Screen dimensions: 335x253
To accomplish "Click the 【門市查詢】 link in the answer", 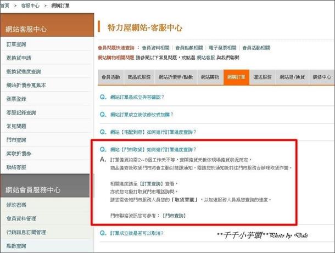I will point(174,216).
